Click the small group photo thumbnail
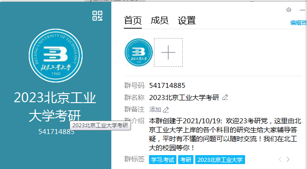 point(139,52)
